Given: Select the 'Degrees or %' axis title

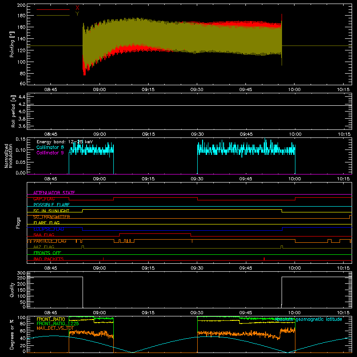Looking at the screenshot, I should [x=12, y=334].
